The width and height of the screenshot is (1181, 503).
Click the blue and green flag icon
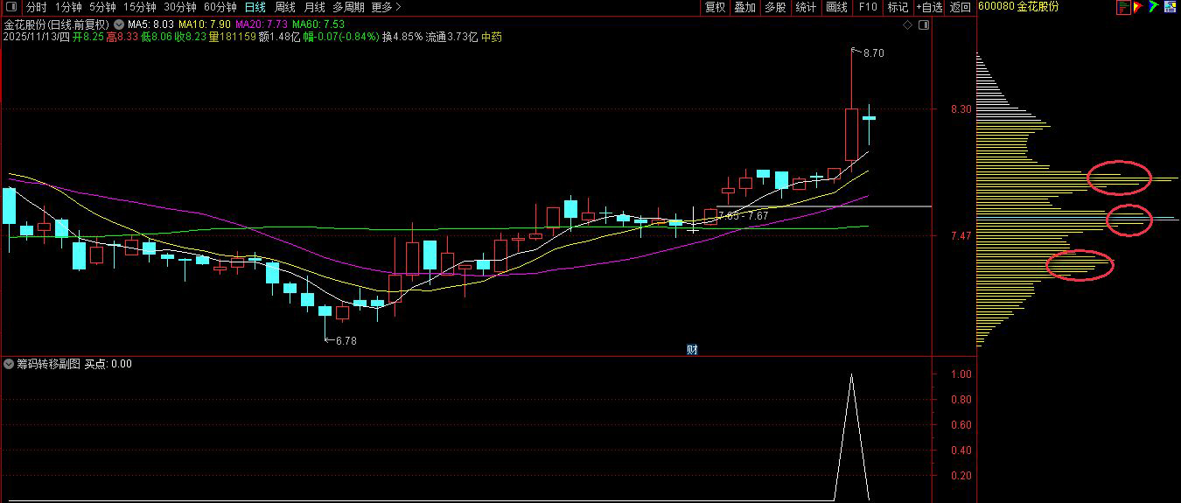1154,7
